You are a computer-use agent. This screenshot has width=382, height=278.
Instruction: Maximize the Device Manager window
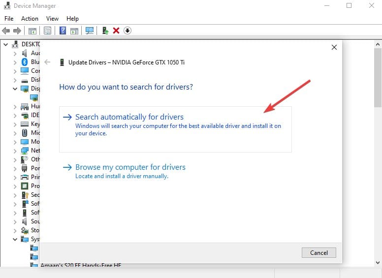349,5
